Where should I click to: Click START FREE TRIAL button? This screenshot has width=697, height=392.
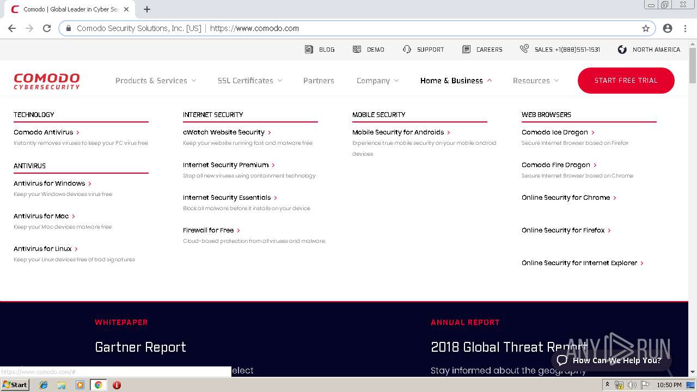(x=626, y=81)
